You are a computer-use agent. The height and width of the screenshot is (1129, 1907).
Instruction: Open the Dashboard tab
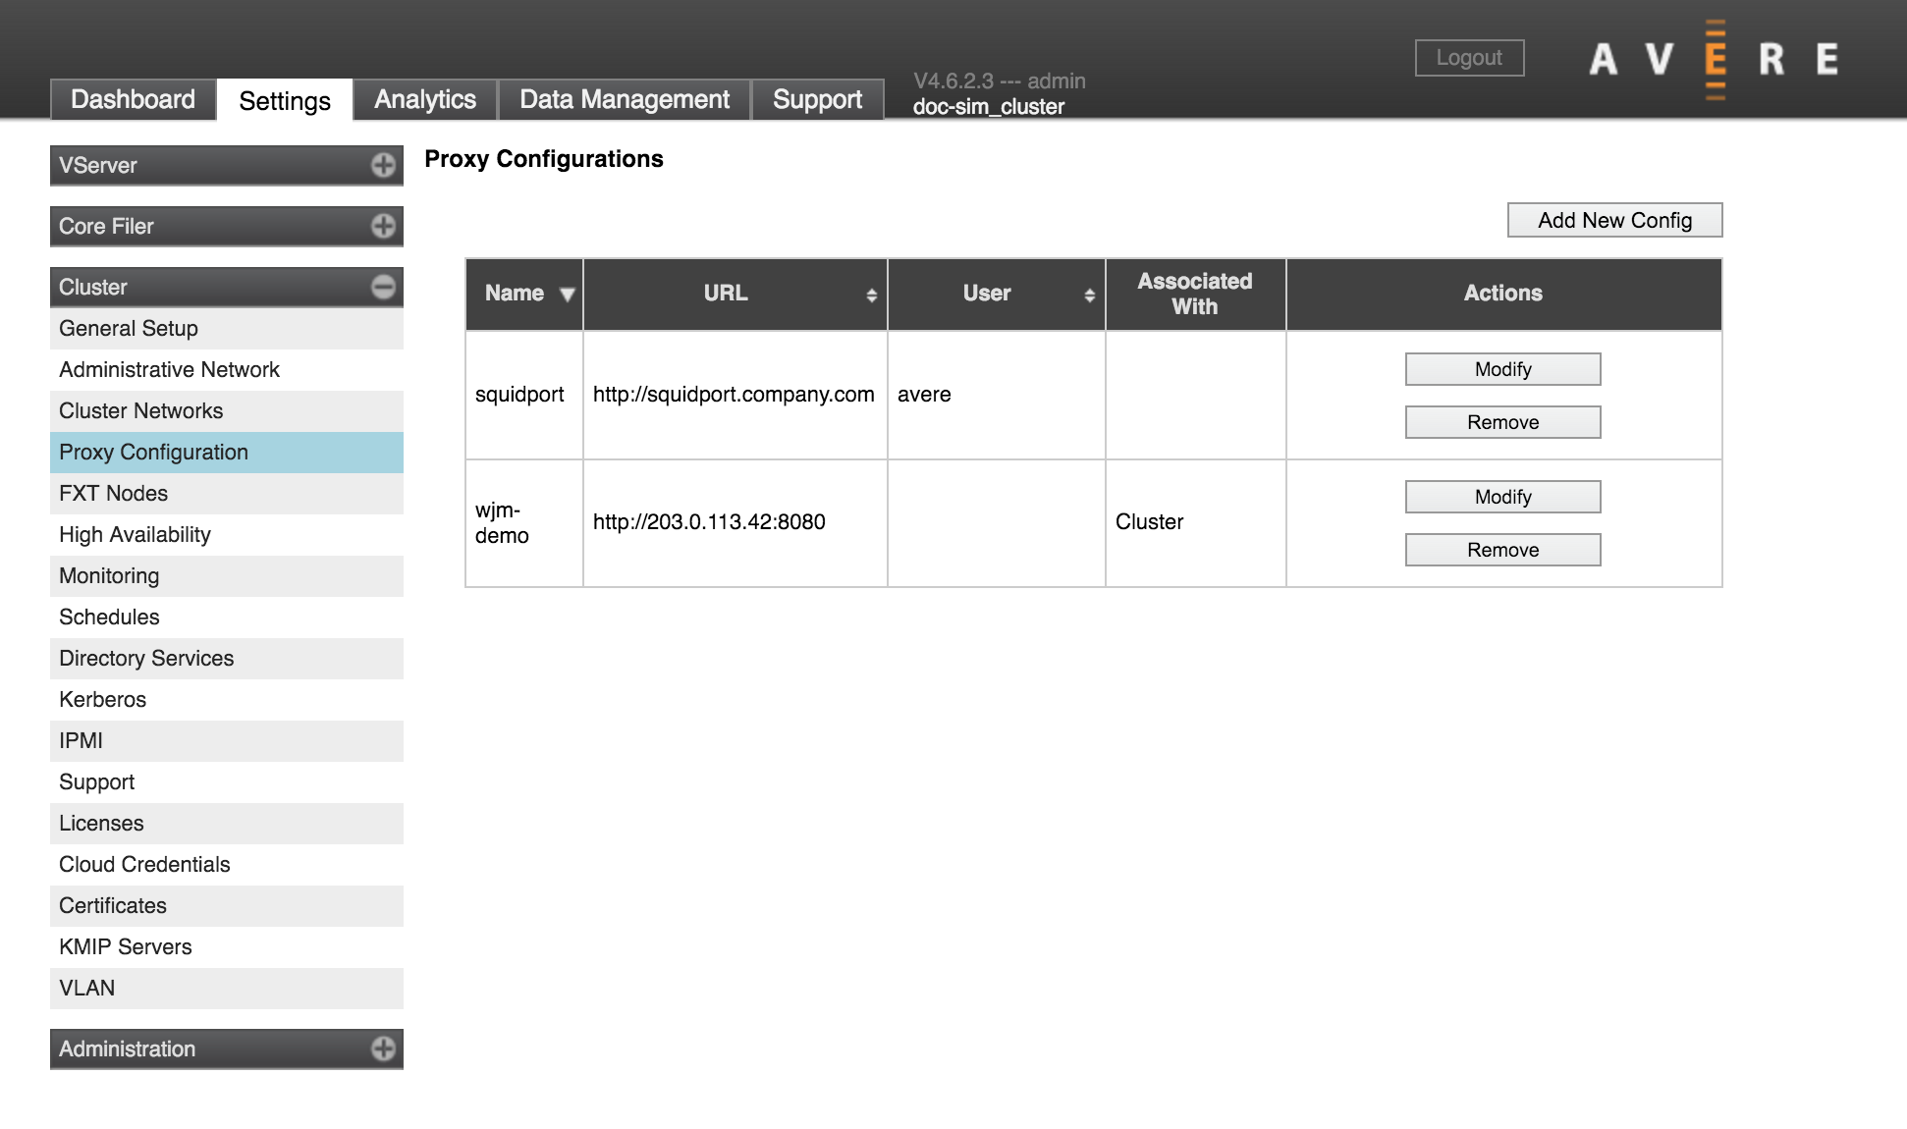point(133,99)
